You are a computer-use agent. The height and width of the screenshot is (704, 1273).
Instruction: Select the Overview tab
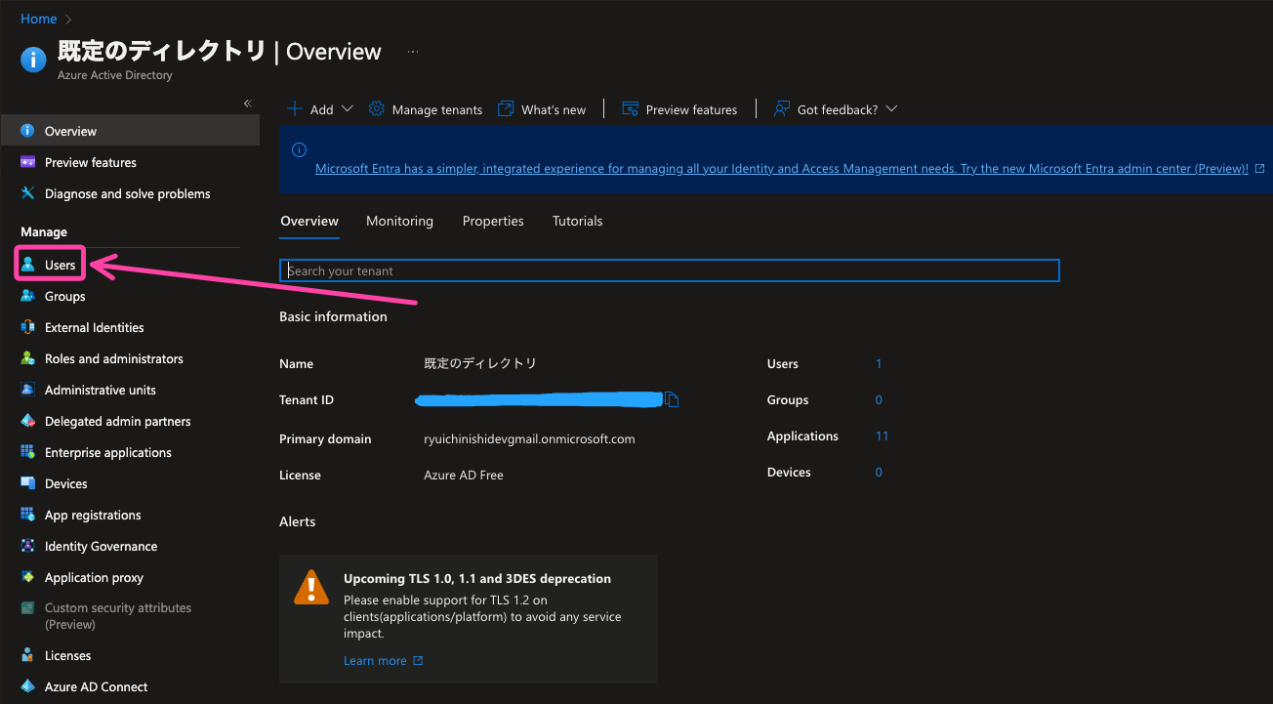click(x=309, y=221)
